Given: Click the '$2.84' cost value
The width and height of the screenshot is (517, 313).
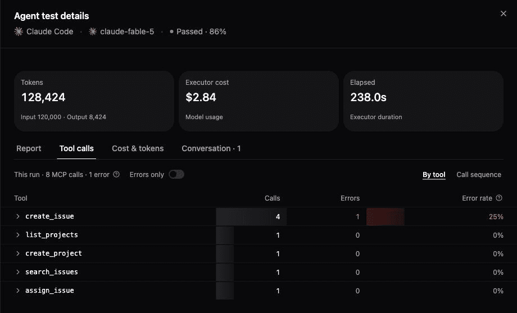Looking at the screenshot, I should coord(201,97).
